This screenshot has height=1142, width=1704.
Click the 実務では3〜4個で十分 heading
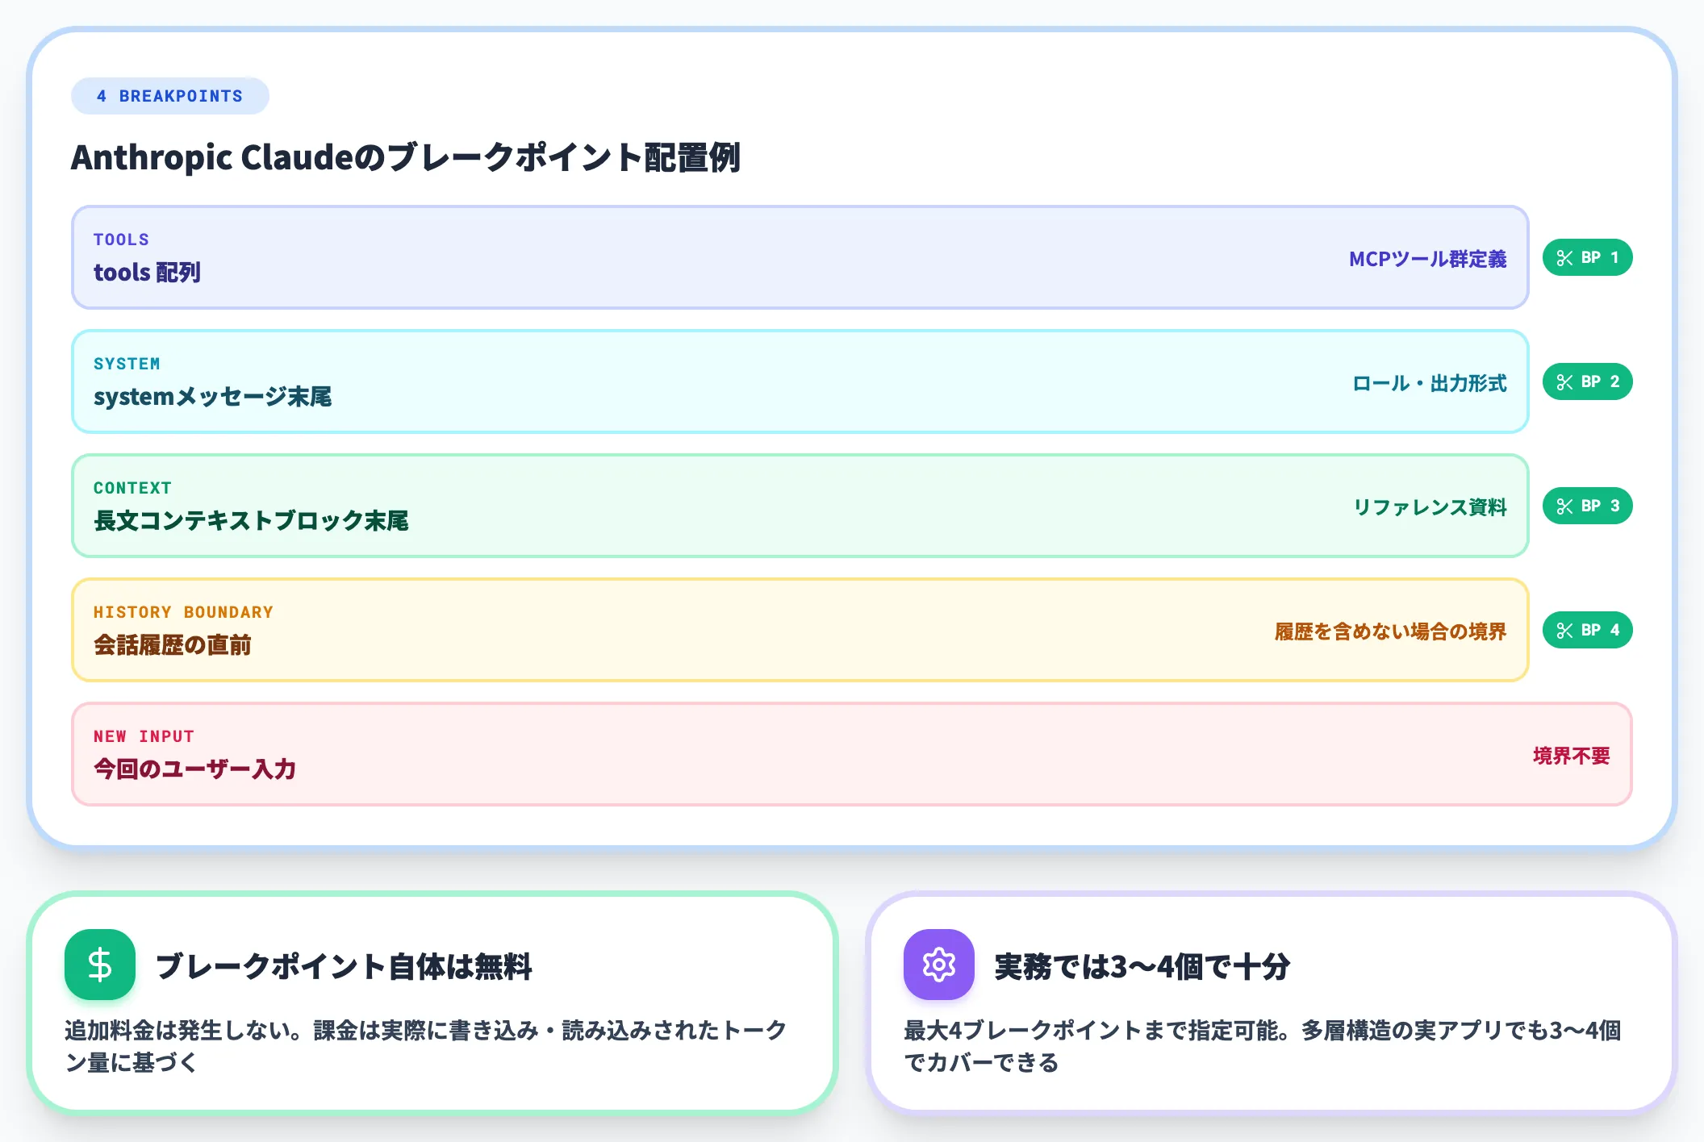1142,966
